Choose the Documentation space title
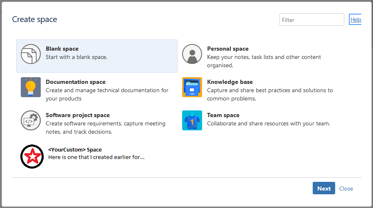Image resolution: width=373 pixels, height=208 pixels. pos(76,82)
